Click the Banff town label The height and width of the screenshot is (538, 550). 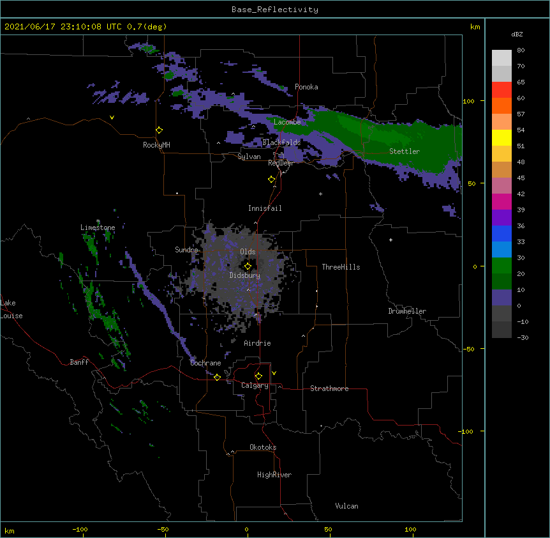click(x=79, y=362)
